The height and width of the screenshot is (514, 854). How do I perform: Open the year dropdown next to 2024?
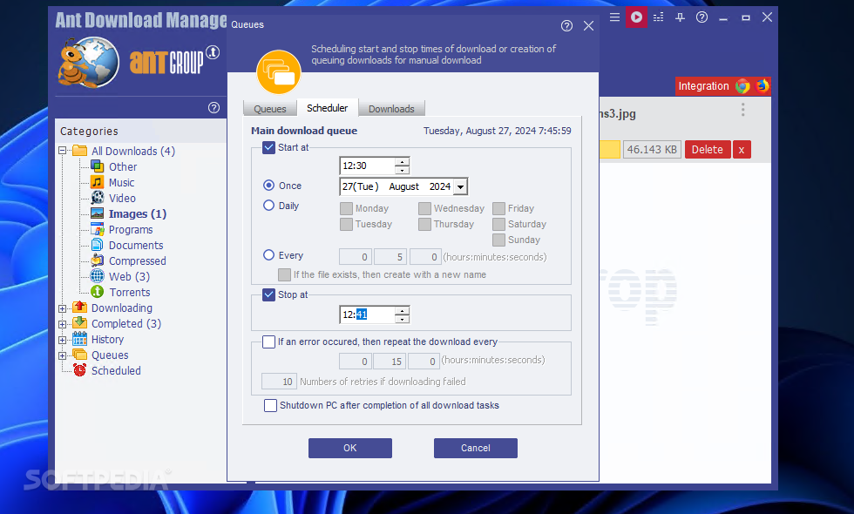[x=459, y=186]
